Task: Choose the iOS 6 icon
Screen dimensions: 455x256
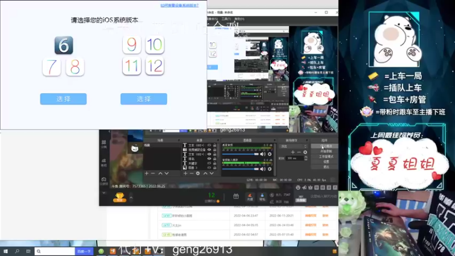Action: coord(64,46)
